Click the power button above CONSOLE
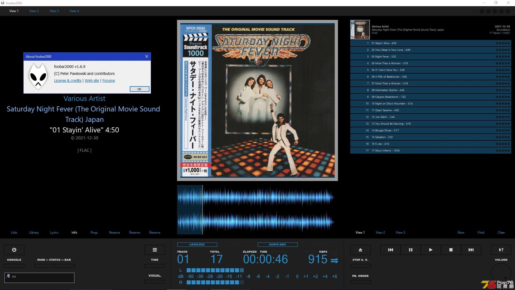515x290 pixels. coord(14,250)
